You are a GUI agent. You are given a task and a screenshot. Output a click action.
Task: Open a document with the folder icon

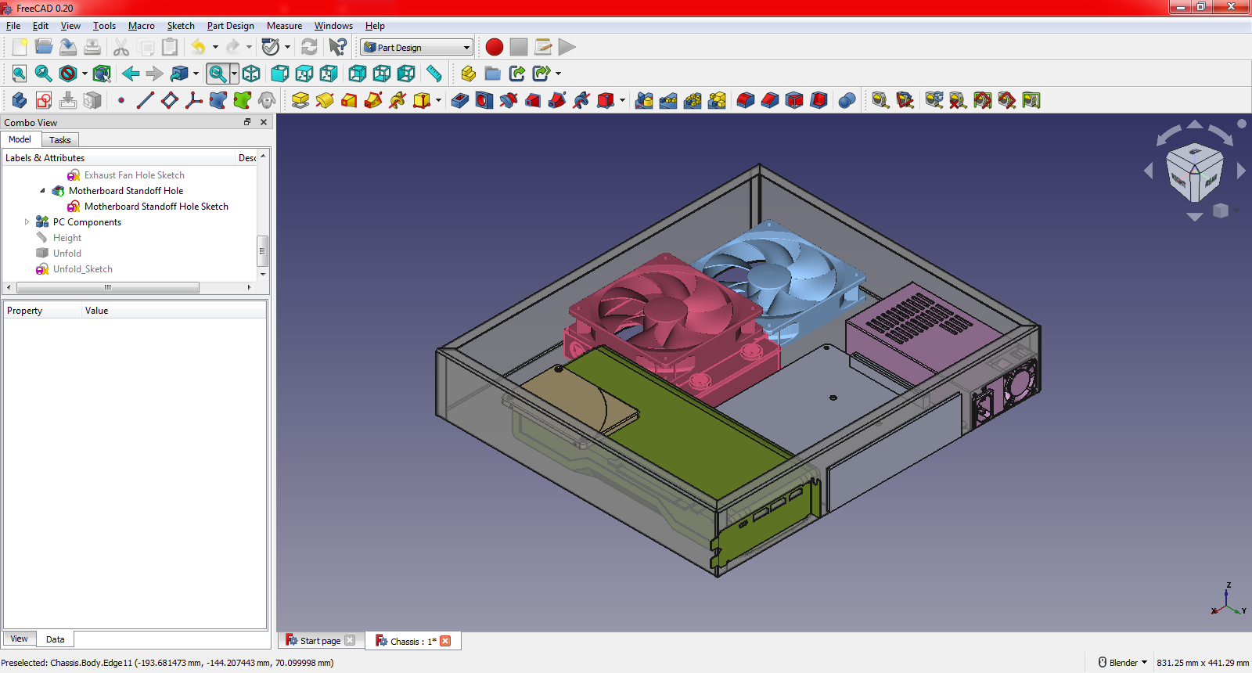click(44, 47)
